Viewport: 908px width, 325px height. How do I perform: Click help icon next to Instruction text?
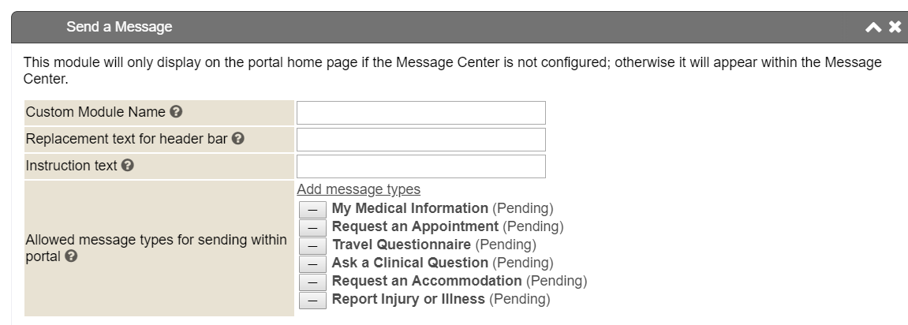click(127, 166)
